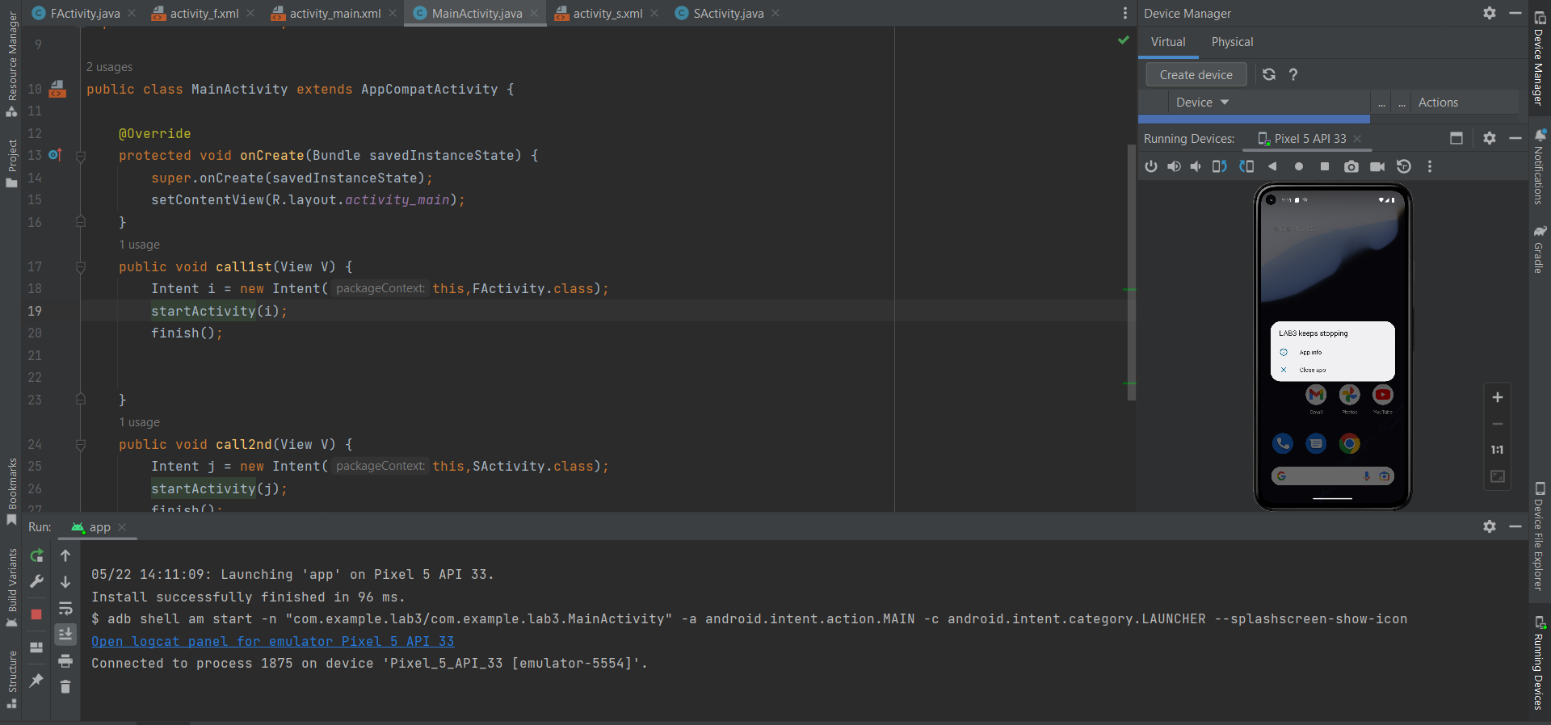
Task: Rotate the emulator right
Action: tap(1246, 166)
